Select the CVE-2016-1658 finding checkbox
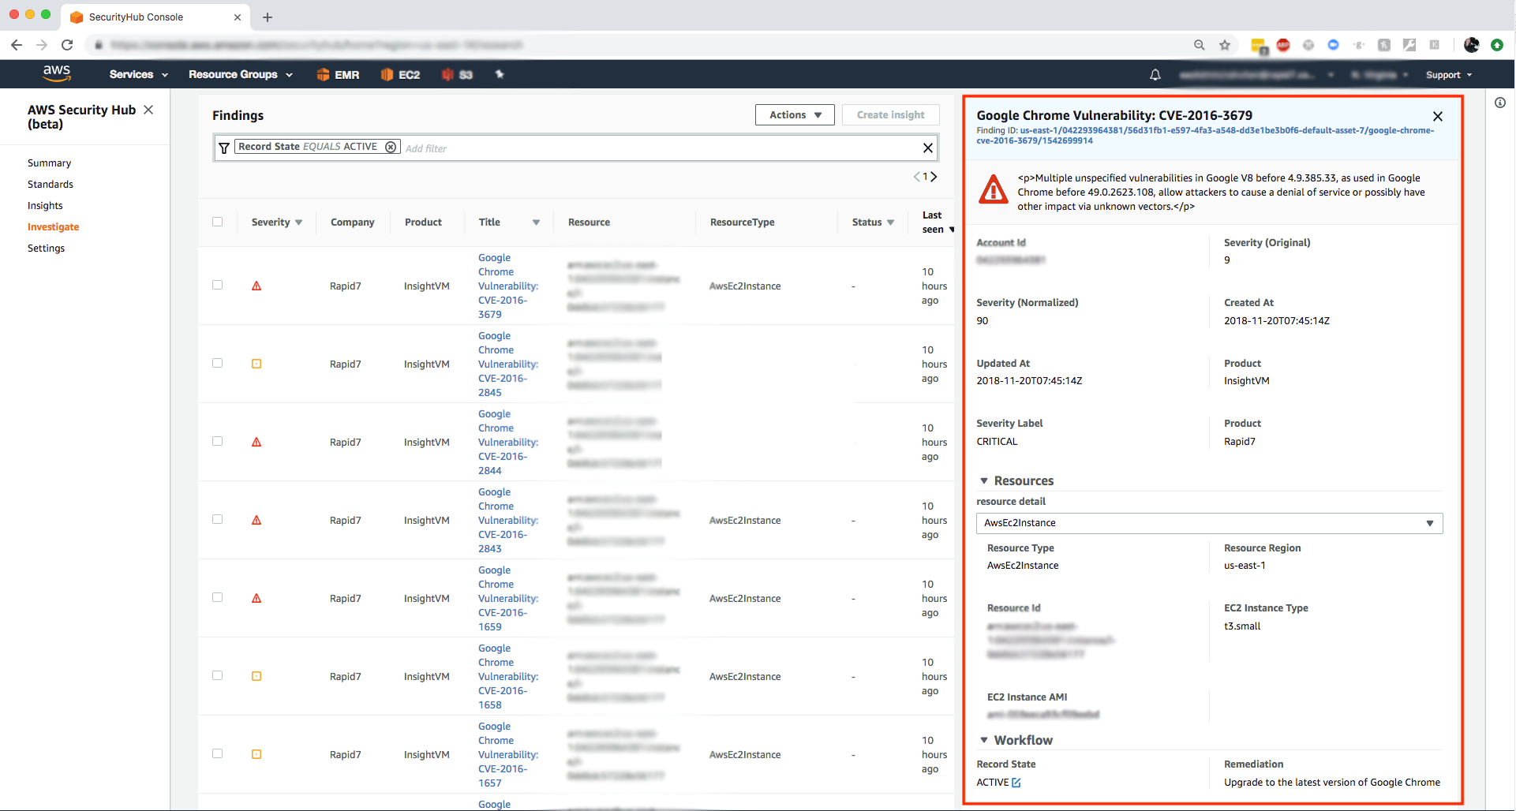1516x811 pixels. point(217,675)
